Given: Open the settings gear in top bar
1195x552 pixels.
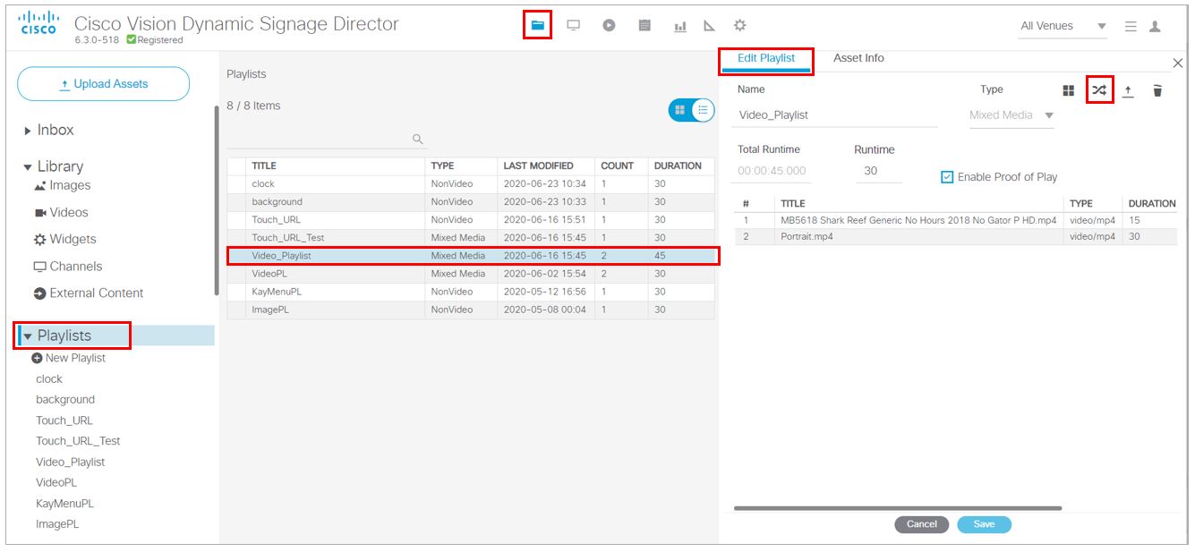Looking at the screenshot, I should click(x=740, y=26).
